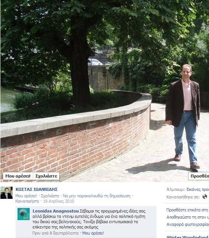
Task: Open the Winter Wonderland link
Action: pyautogui.click(x=188, y=236)
